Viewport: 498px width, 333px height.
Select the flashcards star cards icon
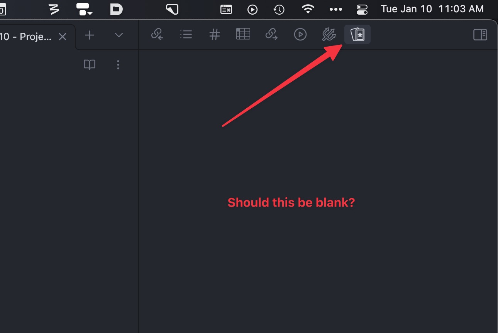click(357, 35)
